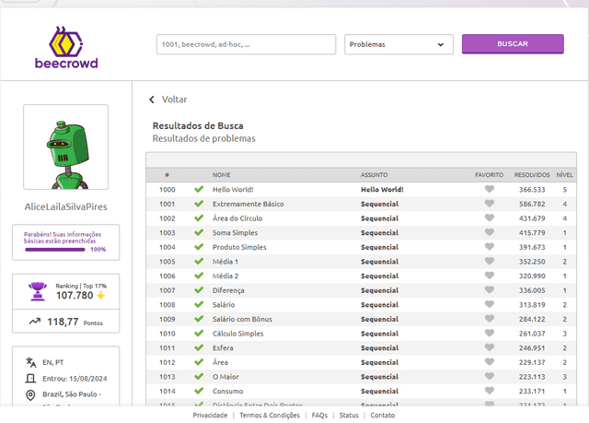Image resolution: width=589 pixels, height=423 pixels.
Task: Open the green robot avatar picture
Action: click(x=65, y=147)
